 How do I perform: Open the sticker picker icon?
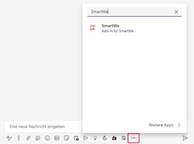[x=67, y=138]
